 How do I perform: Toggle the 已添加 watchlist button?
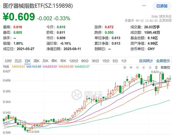click(x=162, y=6)
